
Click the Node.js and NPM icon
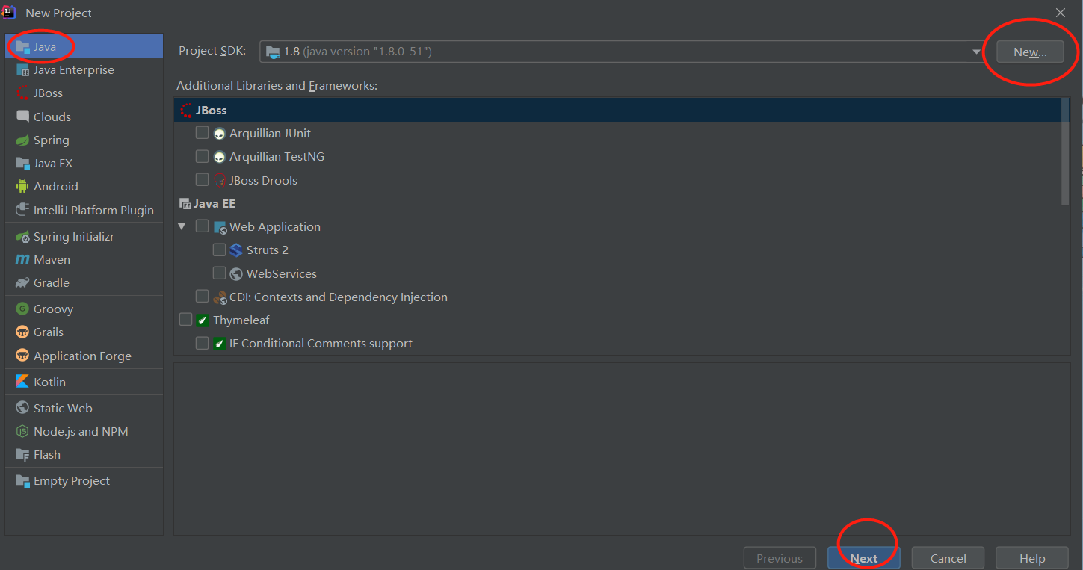(22, 432)
